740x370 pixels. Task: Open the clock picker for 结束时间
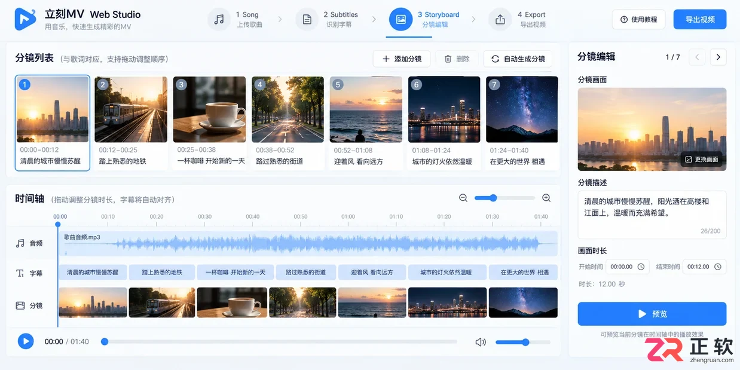tap(718, 267)
